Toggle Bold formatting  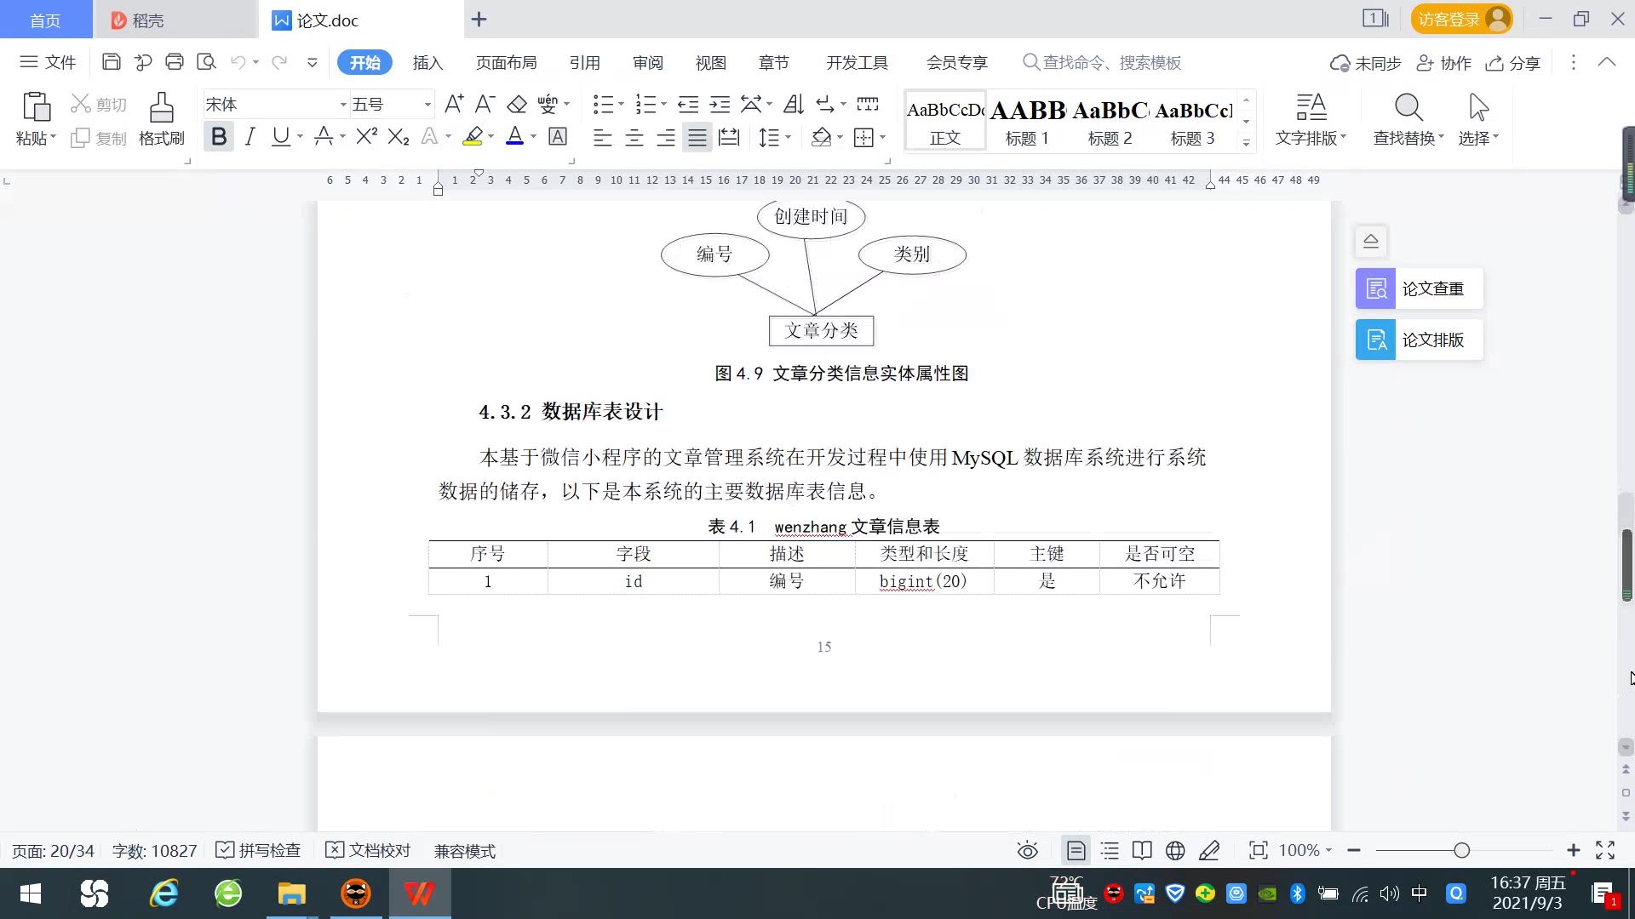coord(219,137)
